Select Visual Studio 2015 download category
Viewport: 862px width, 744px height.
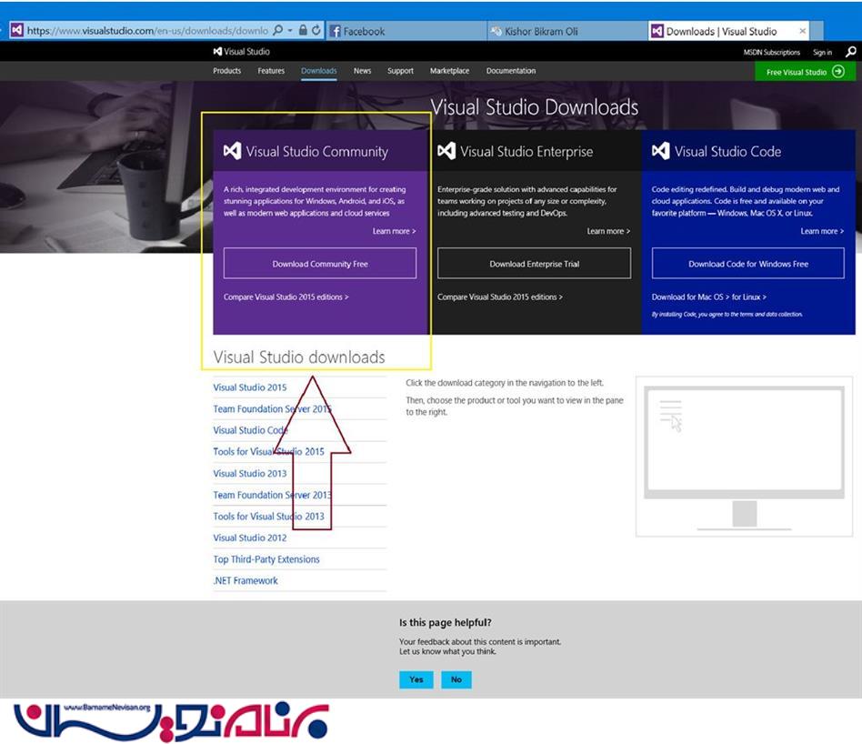point(249,387)
